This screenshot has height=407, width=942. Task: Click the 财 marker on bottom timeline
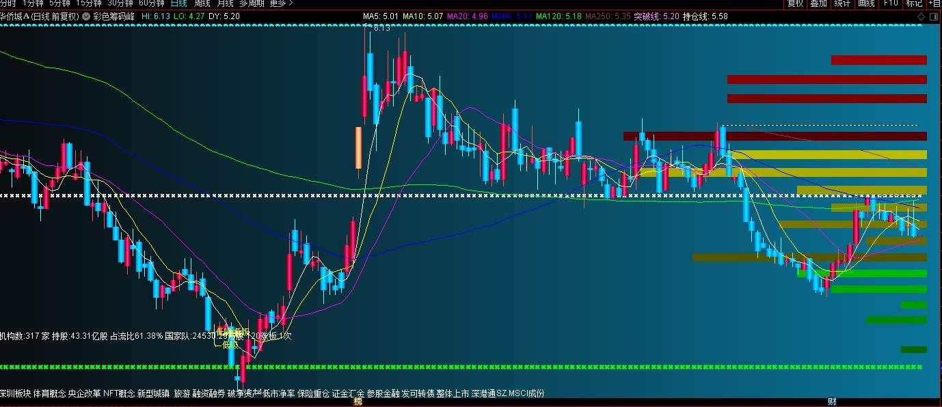click(x=832, y=402)
